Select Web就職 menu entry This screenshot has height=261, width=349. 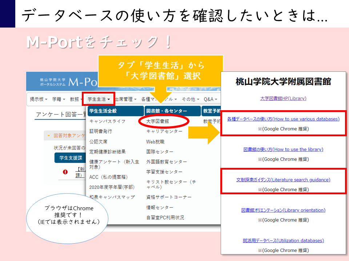(x=155, y=142)
